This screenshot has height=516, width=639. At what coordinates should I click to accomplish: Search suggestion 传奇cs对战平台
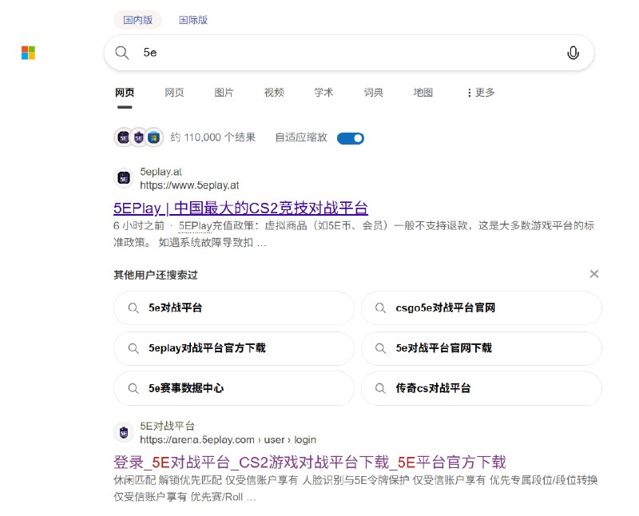[x=482, y=388]
